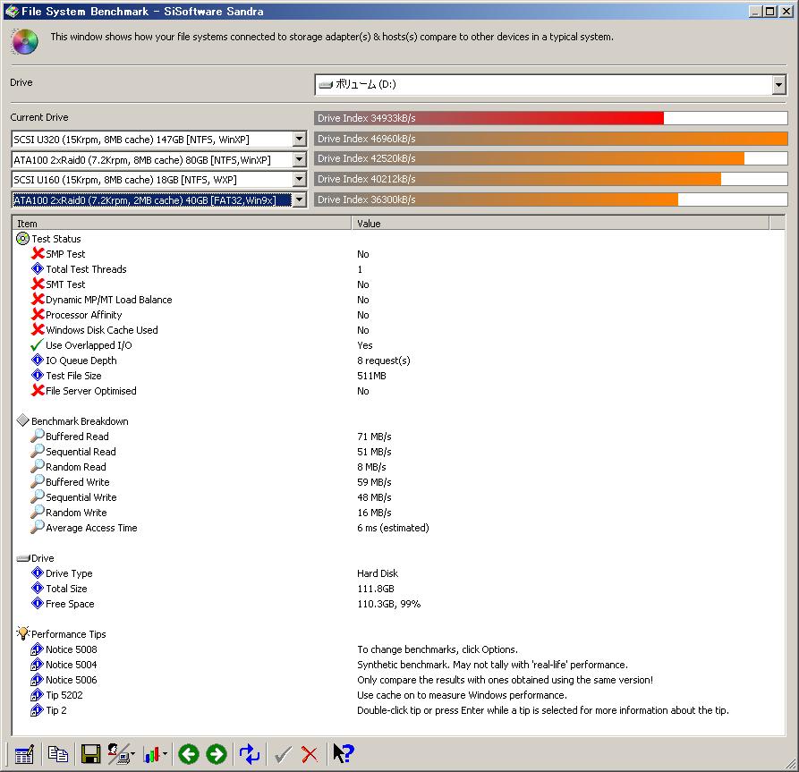Select the Test File Size row

click(x=397, y=376)
